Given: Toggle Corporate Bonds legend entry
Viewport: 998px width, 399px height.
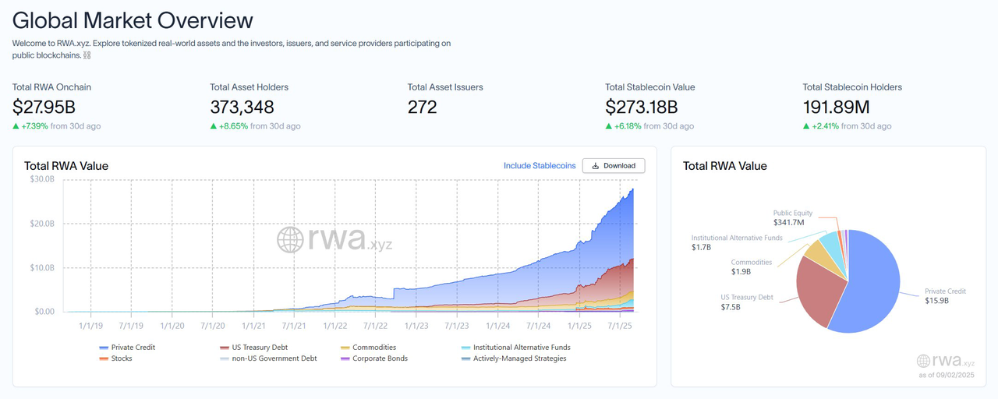Looking at the screenshot, I should (x=373, y=358).
